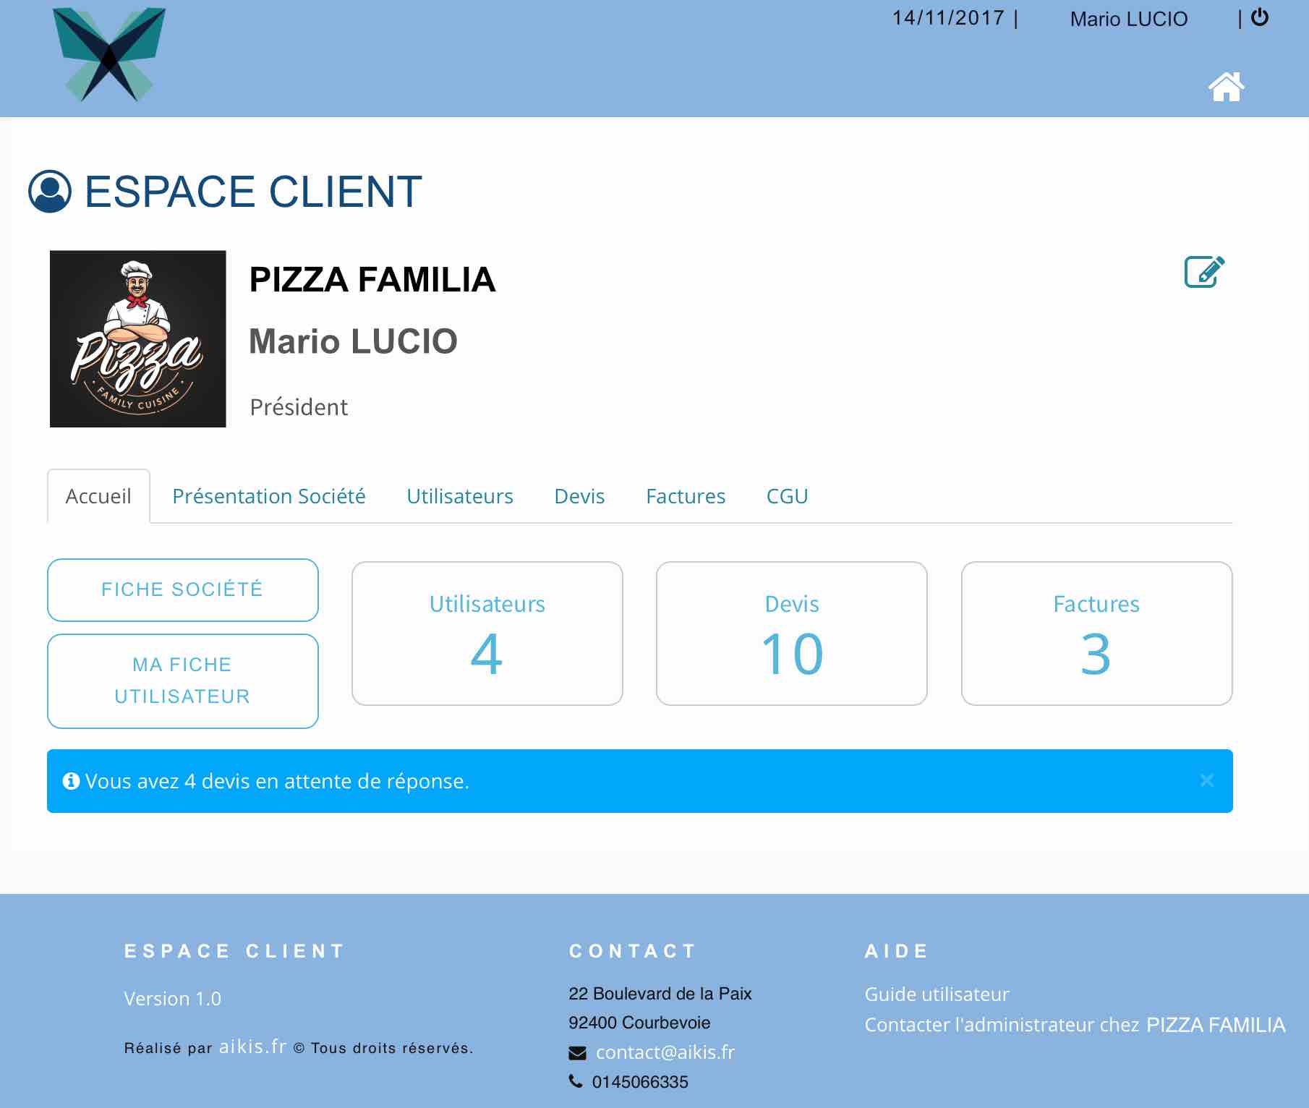Click the info icon in the alert
Viewport: 1309px width, 1108px height.
click(x=71, y=781)
